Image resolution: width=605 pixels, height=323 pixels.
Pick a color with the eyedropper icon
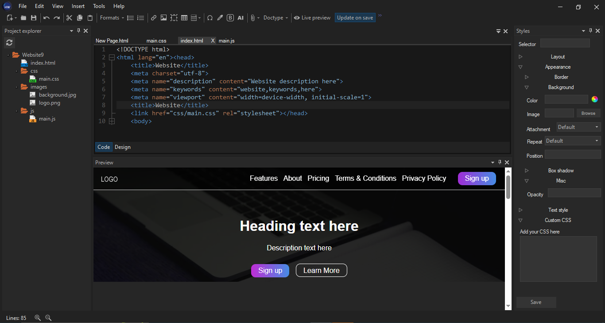click(x=220, y=18)
